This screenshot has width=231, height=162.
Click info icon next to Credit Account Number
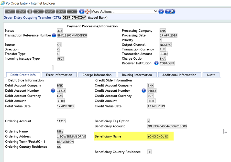[144, 90]
